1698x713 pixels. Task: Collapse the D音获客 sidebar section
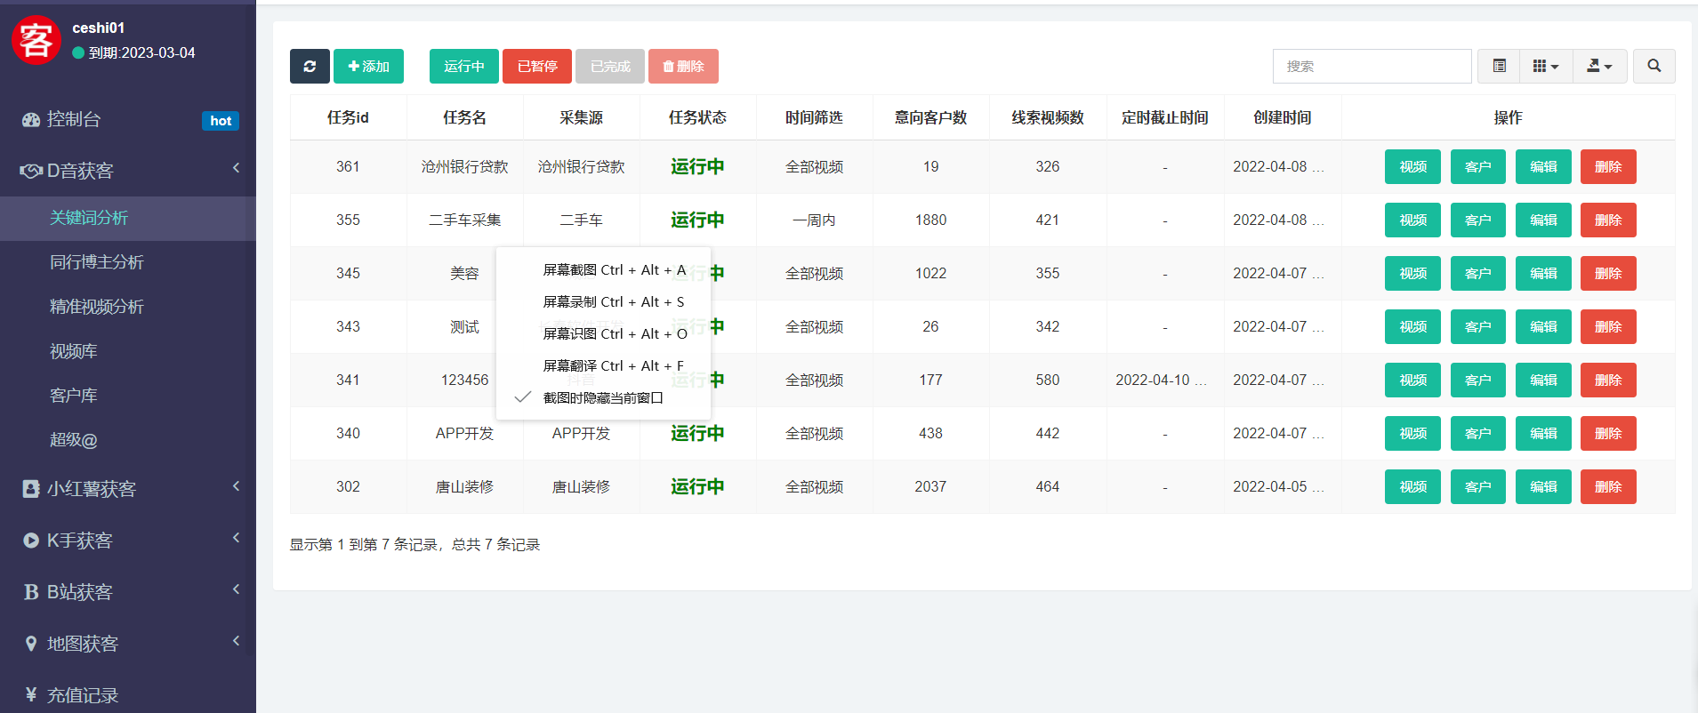pyautogui.click(x=128, y=171)
